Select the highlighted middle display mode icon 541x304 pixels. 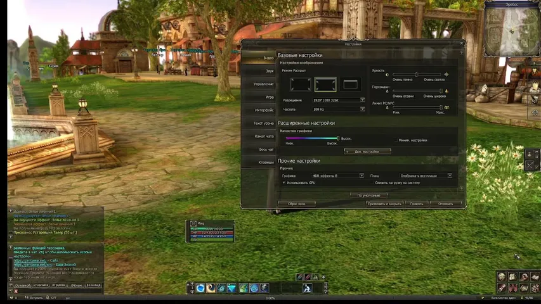click(x=325, y=84)
